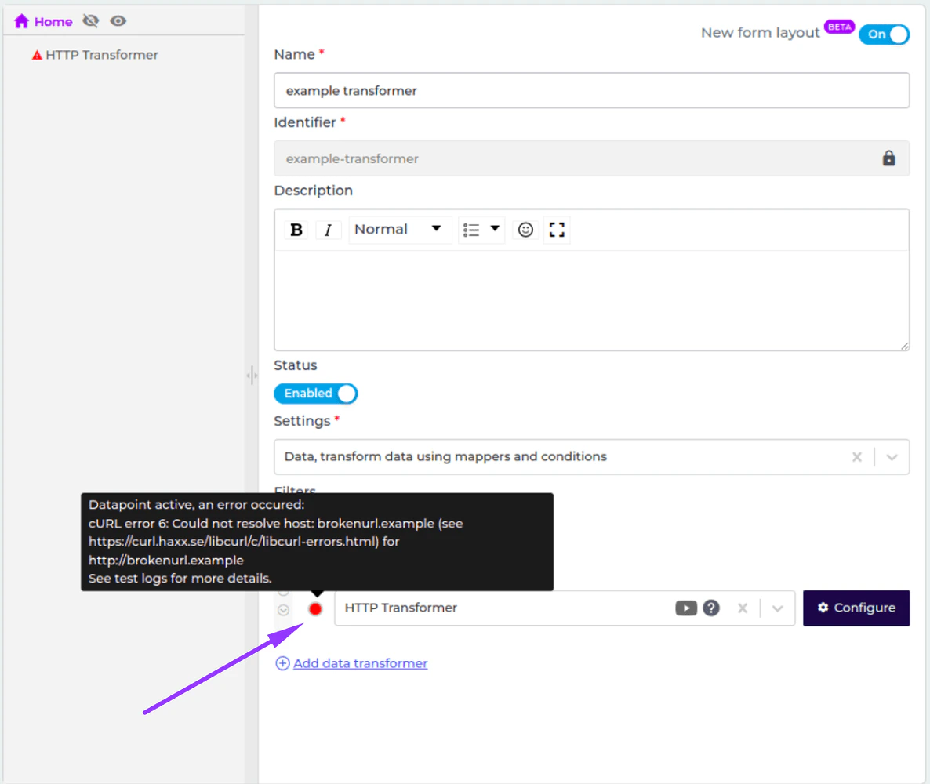Image resolution: width=930 pixels, height=784 pixels.
Task: Click the plus icon beside Add data transformer
Action: click(x=283, y=663)
